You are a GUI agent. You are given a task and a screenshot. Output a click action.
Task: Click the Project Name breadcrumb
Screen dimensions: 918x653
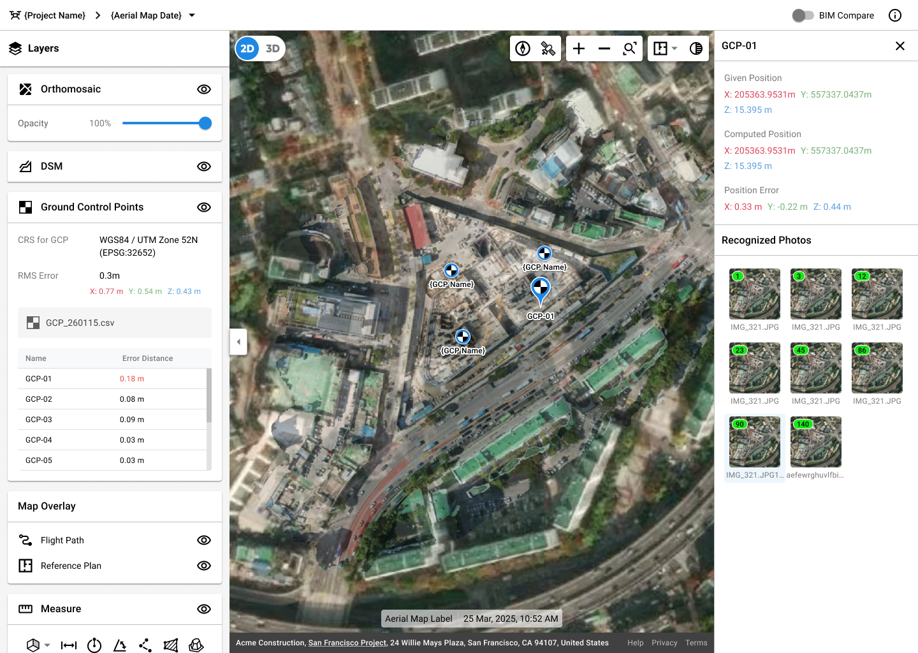click(x=55, y=15)
